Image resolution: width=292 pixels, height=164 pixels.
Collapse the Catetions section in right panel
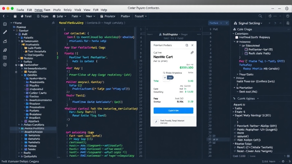coord(233,34)
